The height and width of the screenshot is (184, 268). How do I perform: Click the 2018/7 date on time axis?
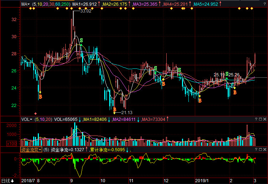tap(28, 181)
